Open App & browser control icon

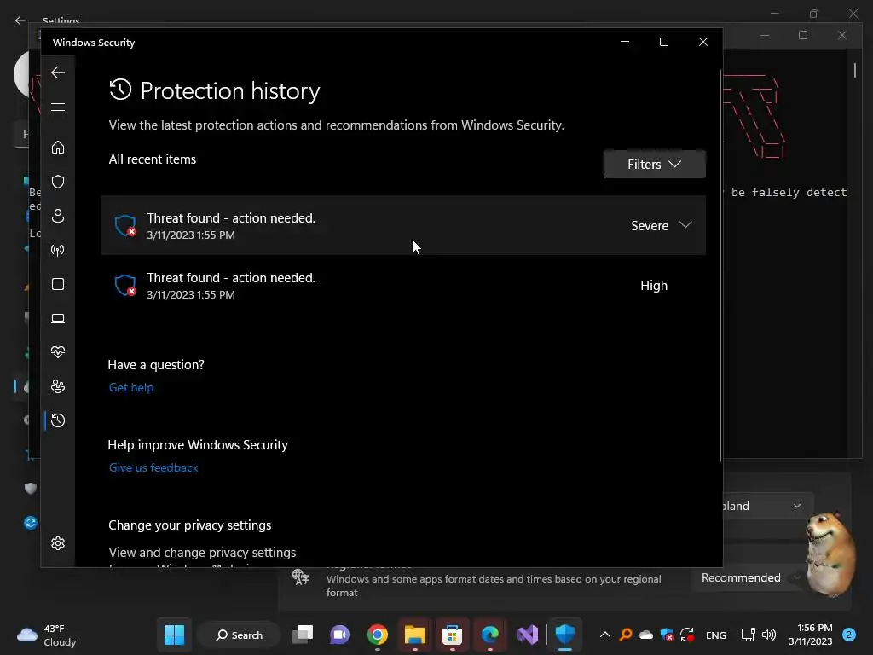tap(58, 284)
